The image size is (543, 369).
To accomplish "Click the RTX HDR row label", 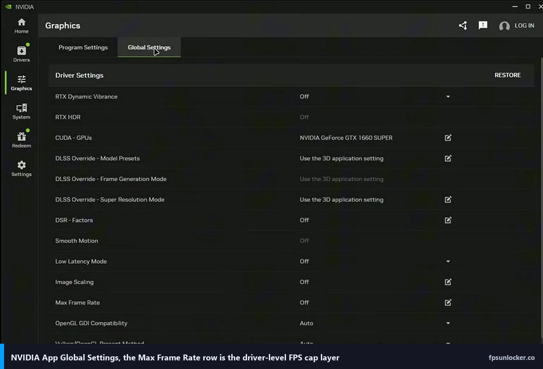I will [68, 117].
